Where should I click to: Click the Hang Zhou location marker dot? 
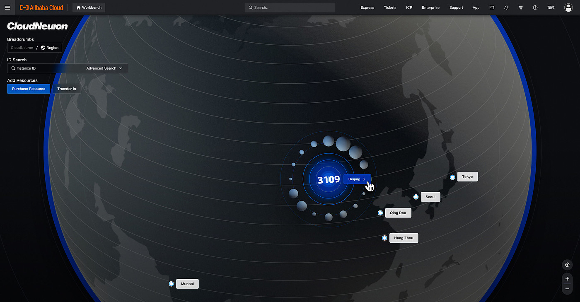[384, 238]
